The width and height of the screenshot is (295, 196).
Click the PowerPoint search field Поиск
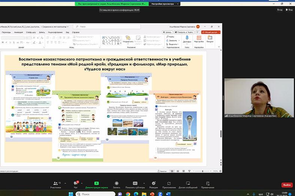click(94, 27)
